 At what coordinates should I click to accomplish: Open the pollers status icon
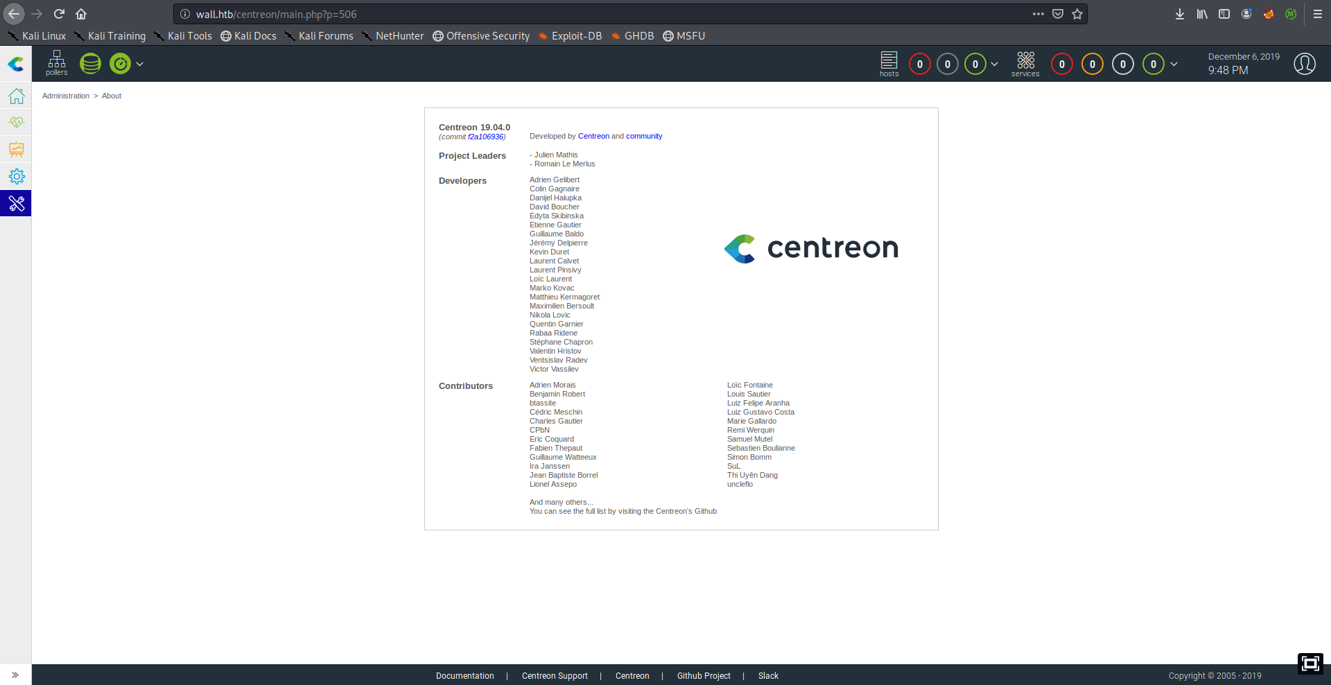point(57,62)
